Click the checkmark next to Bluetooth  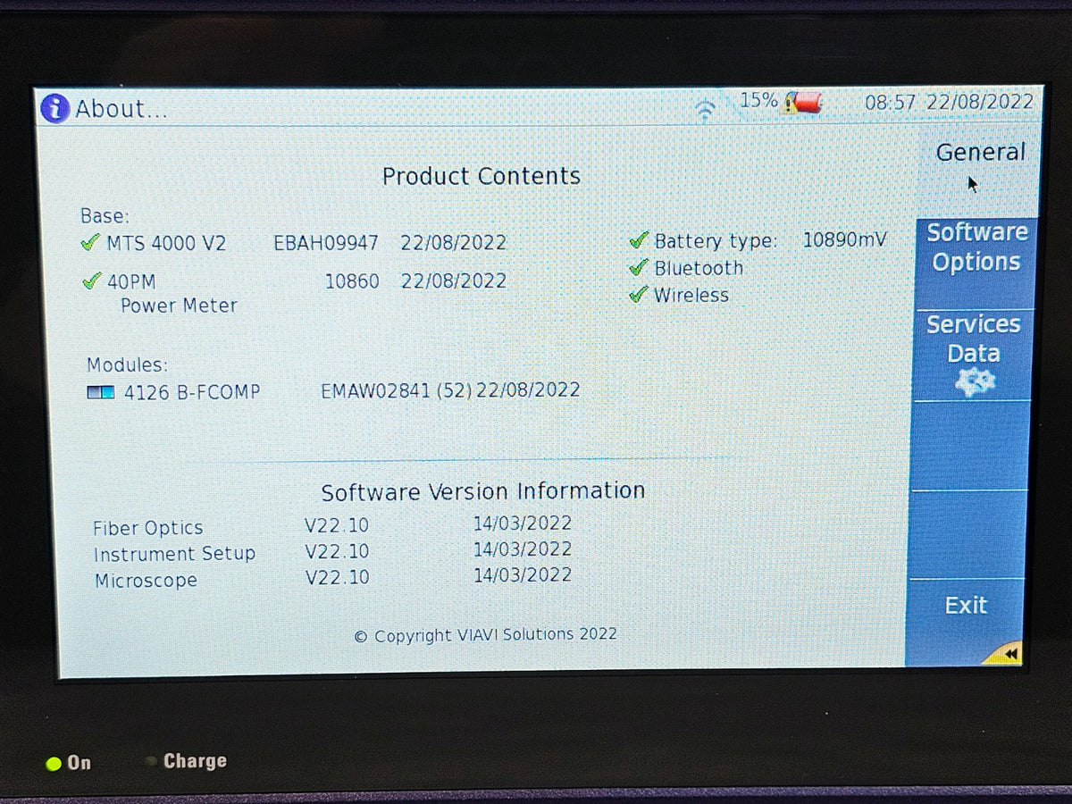pyautogui.click(x=639, y=267)
